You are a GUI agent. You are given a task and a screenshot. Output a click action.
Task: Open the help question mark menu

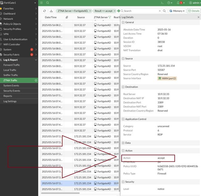[x=170, y=3]
